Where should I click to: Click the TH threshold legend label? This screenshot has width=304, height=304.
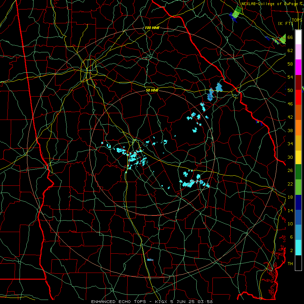[290, 264]
